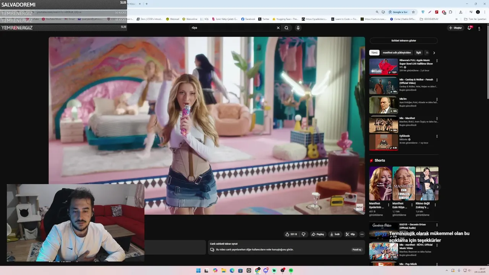Select the Tümü filter chip
This screenshot has height=275, width=489.
point(374,53)
